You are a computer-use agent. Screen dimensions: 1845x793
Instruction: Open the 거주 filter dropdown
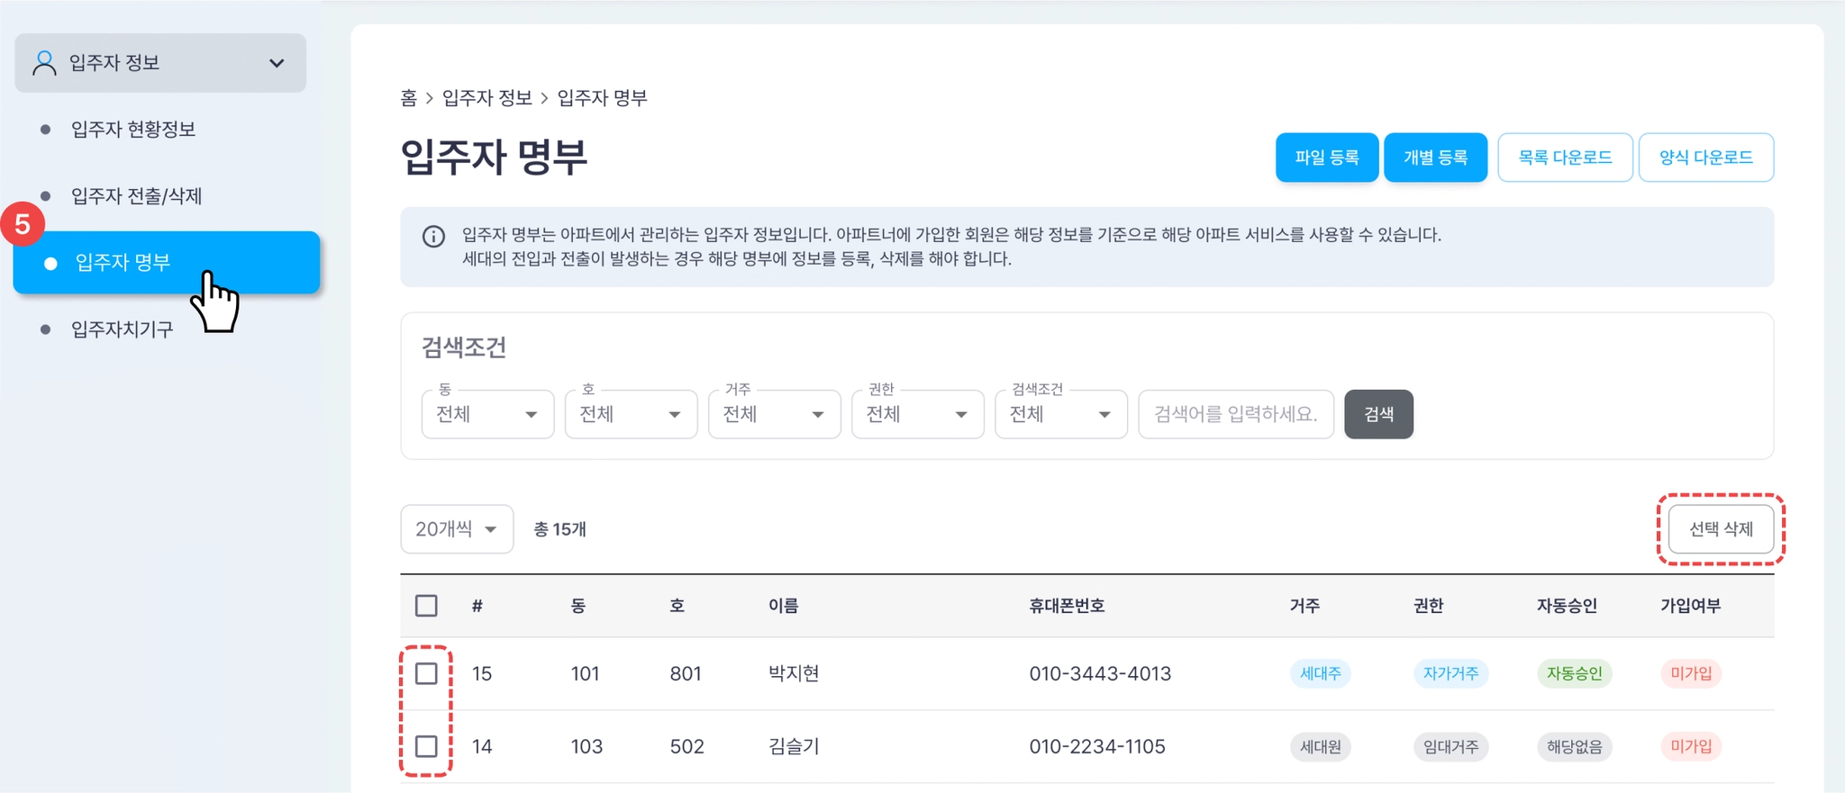774,414
